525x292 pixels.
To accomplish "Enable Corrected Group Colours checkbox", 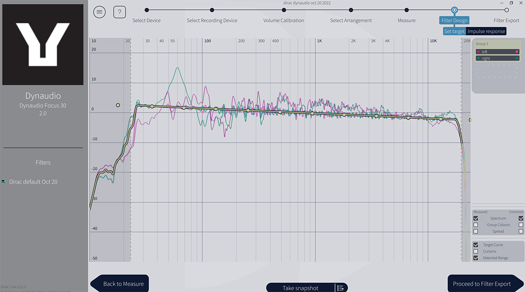I will pyautogui.click(x=521, y=225).
